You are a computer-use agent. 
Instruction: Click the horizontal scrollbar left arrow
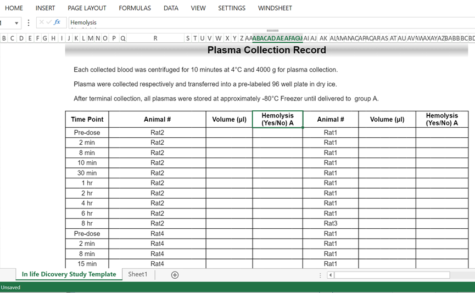[331, 275]
